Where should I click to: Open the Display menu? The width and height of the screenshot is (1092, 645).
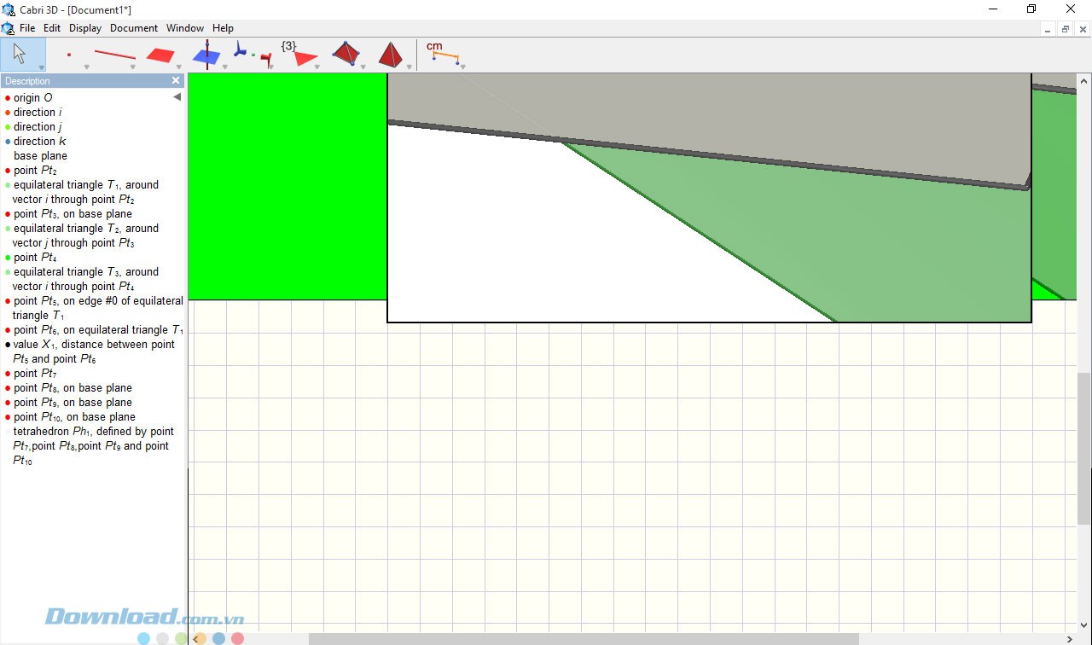click(85, 28)
